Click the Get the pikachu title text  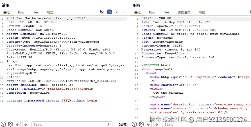pyautogui.click(x=168, y=93)
